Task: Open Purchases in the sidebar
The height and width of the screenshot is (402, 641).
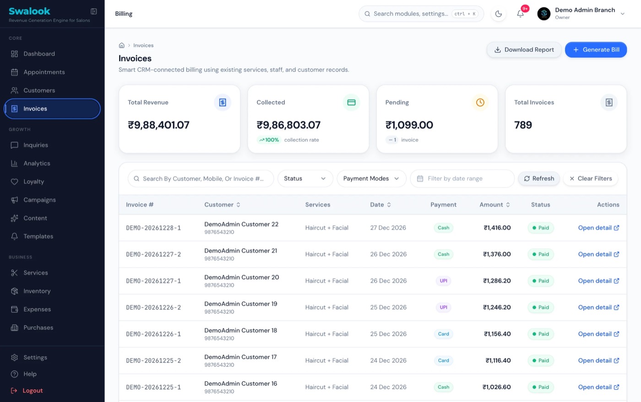Action: point(52,327)
